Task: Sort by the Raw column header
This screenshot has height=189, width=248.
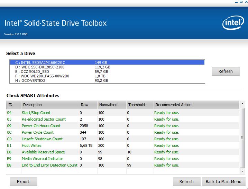Action: tap(88, 105)
